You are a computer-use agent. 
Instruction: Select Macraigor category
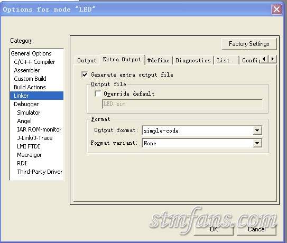pos(29,155)
